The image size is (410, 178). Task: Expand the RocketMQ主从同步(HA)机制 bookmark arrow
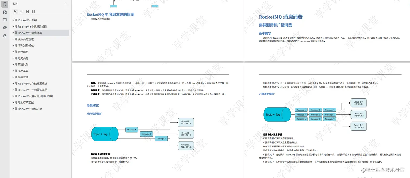(x=13, y=96)
